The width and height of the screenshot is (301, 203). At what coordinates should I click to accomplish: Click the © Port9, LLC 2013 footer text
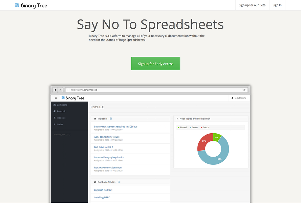click(x=62, y=135)
